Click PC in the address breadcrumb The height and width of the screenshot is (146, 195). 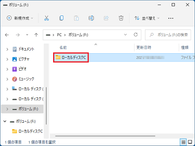59,35
